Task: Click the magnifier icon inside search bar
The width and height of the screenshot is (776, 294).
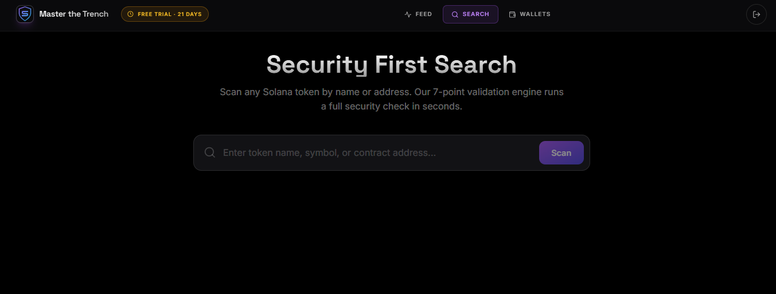Action: point(210,152)
